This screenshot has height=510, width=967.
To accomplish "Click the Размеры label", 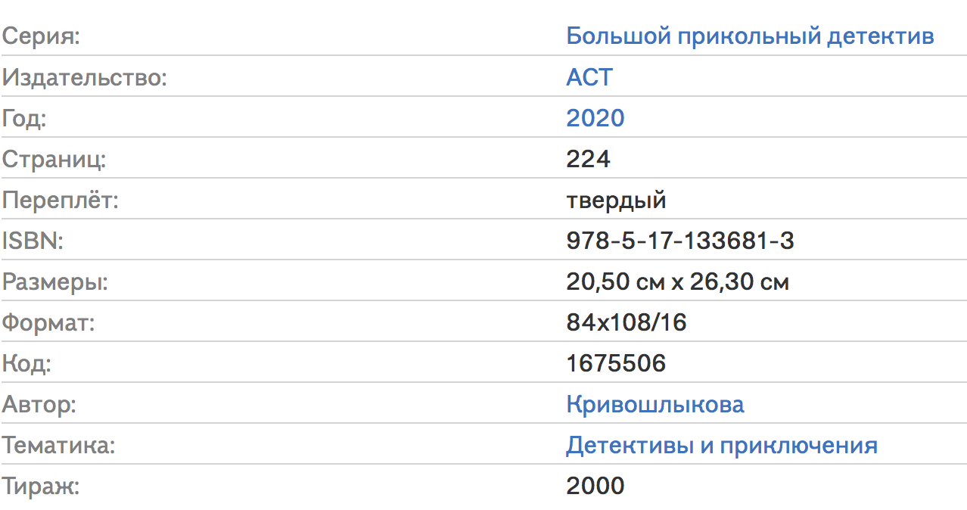I will (55, 282).
